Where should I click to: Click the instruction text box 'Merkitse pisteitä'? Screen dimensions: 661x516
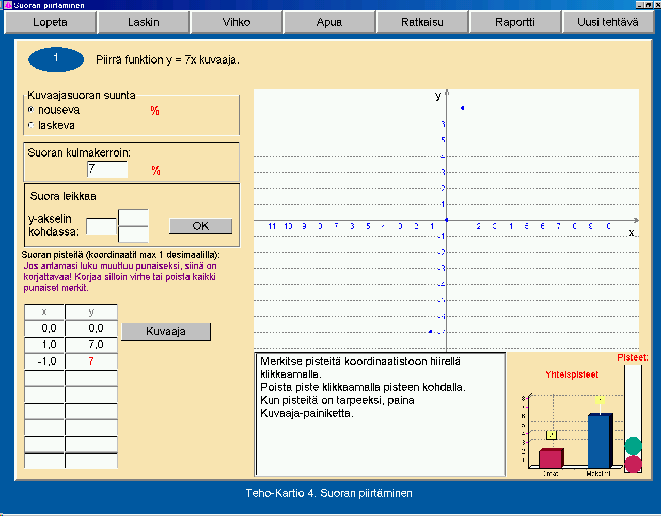click(380, 414)
